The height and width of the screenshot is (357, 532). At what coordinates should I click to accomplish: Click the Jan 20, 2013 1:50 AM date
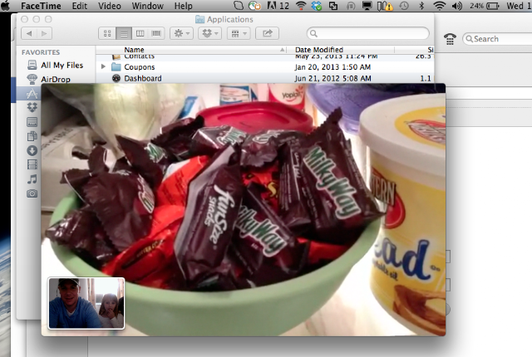[332, 67]
